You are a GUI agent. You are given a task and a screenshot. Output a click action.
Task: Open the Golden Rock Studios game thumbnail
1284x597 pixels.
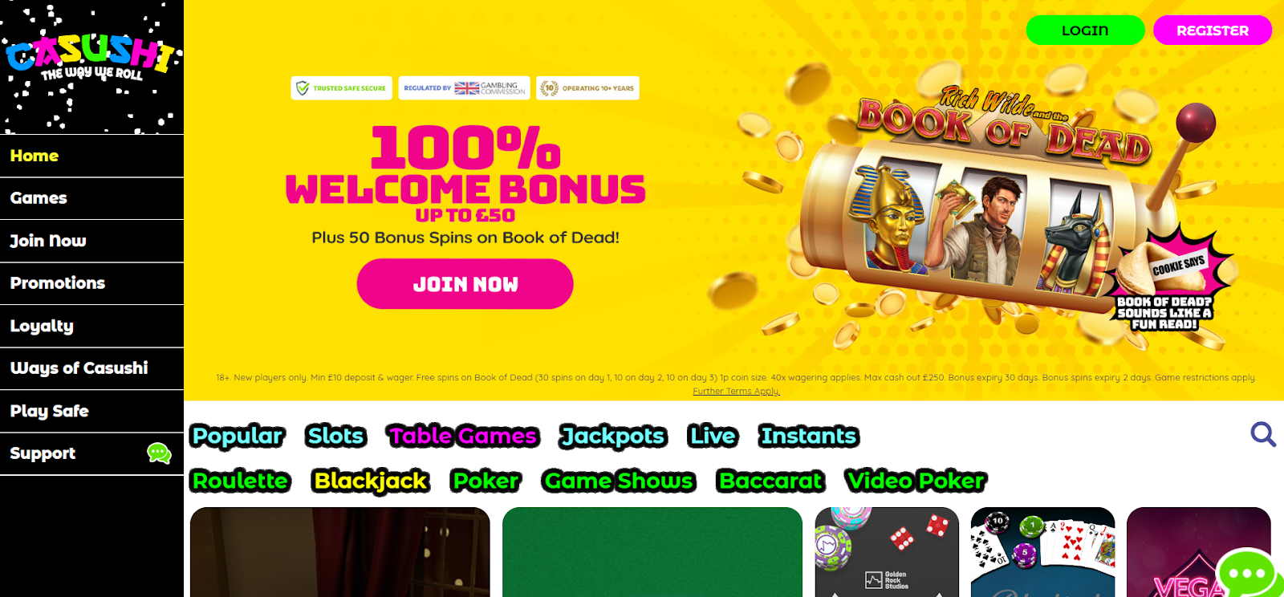coord(887,552)
